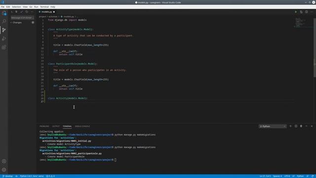Viewport: 316px width, 178px height.
Task: Switch to the Terminal panel tab
Action: (67, 127)
